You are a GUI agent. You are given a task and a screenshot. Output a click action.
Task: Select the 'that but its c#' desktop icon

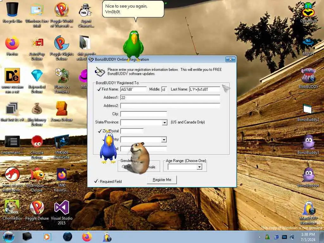click(12, 112)
